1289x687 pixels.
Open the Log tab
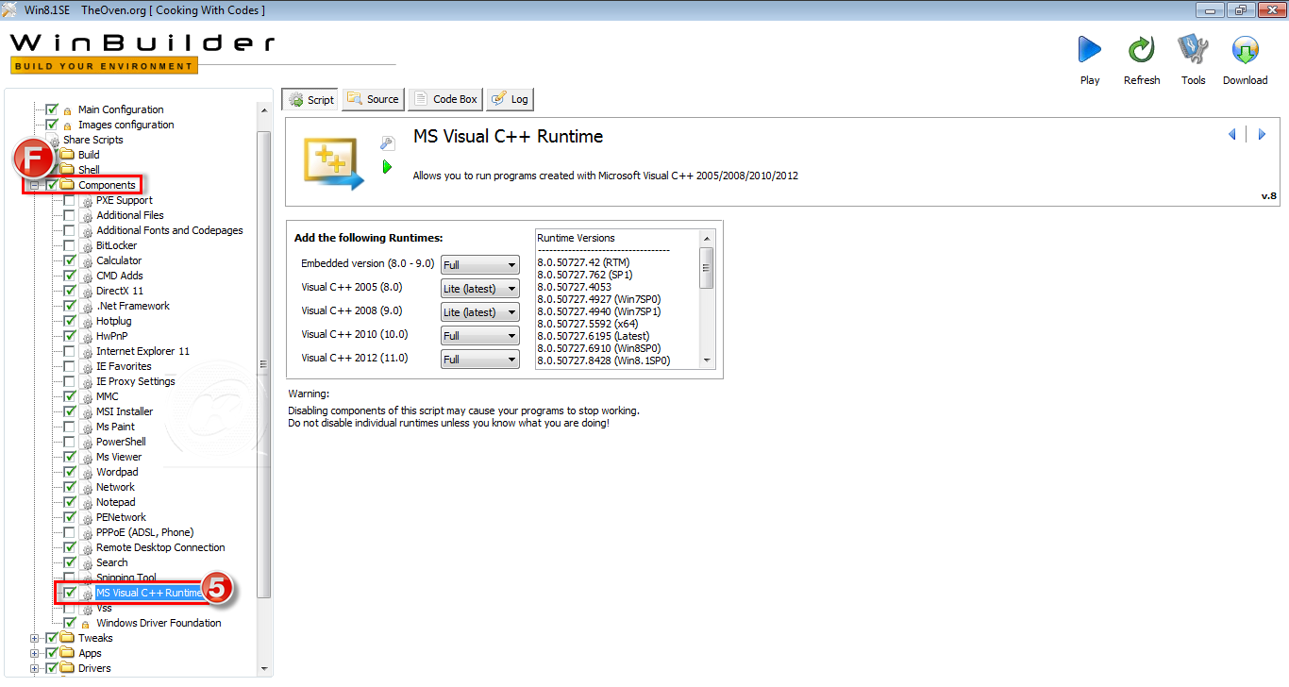[x=511, y=99]
